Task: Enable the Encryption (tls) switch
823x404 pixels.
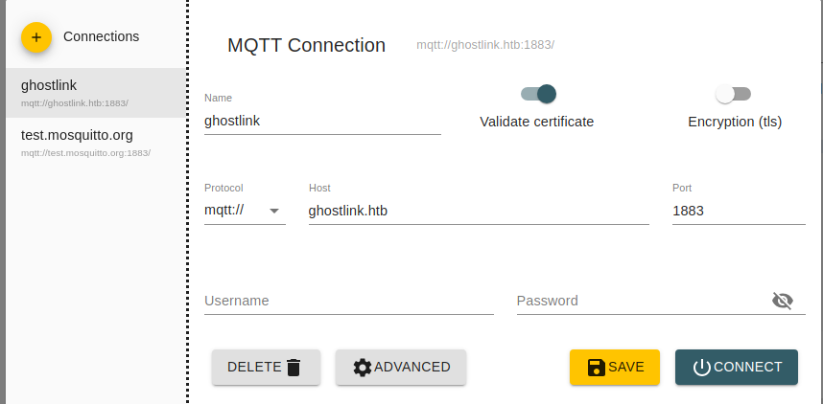Action: pos(733,95)
